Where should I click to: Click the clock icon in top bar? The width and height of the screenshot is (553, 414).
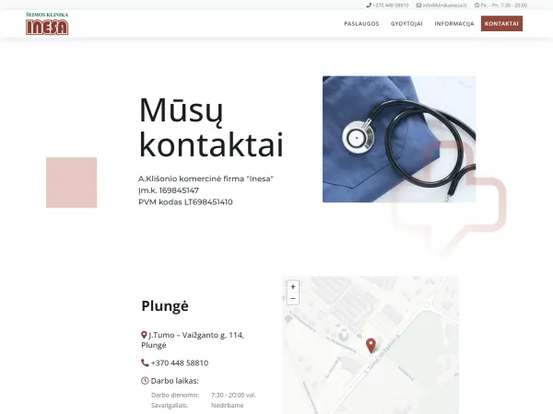[477, 6]
